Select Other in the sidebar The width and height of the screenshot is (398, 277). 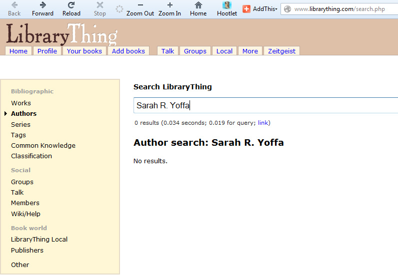click(x=20, y=265)
